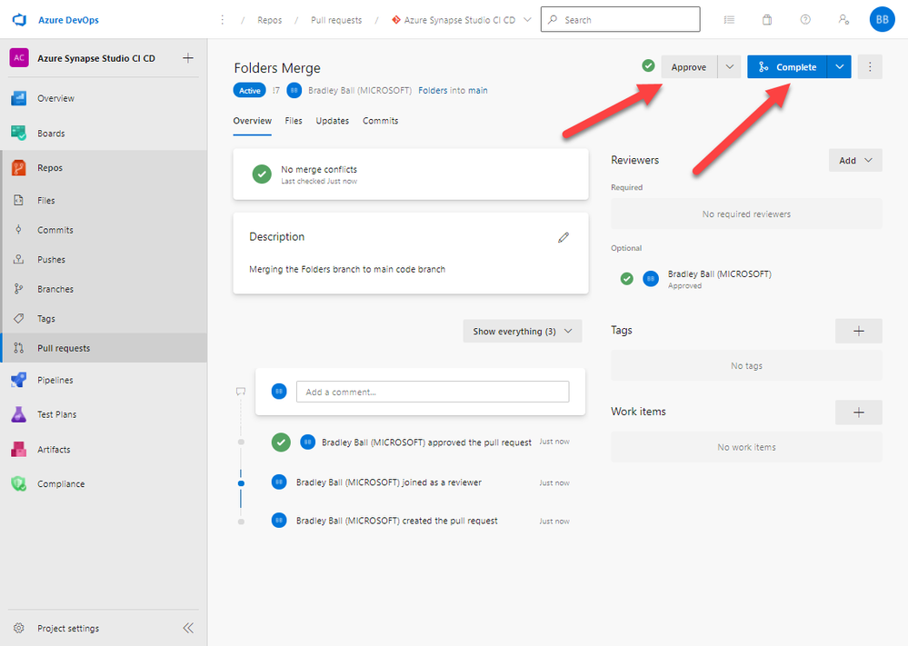Switch to the Commits tab
Viewport: 908px width, 646px height.
pos(381,121)
